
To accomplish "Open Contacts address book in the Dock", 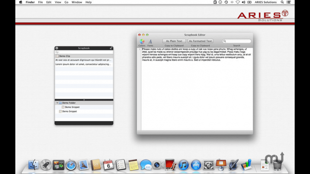I will click(x=96, y=164).
